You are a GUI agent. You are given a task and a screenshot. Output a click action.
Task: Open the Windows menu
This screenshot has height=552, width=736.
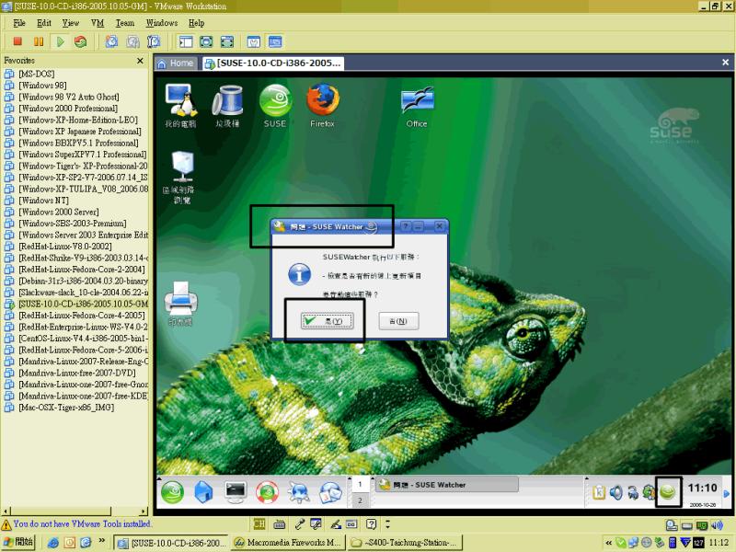tap(162, 23)
